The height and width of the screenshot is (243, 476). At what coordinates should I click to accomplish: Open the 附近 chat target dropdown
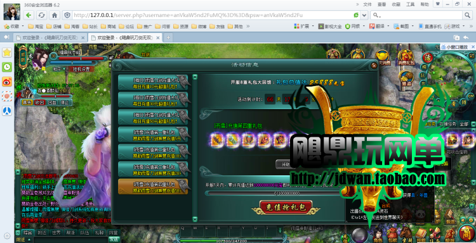tap(23, 240)
